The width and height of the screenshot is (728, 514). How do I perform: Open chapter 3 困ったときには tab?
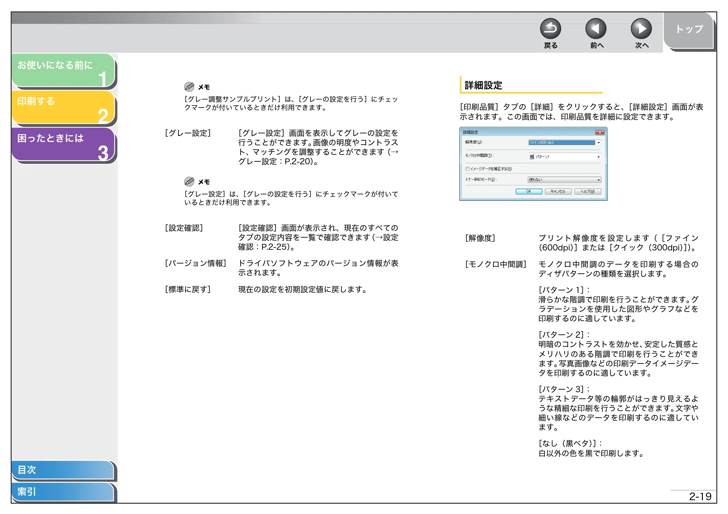pyautogui.click(x=63, y=144)
